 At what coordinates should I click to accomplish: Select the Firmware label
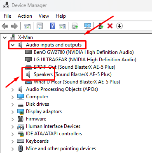pyautogui.click(x=36, y=119)
